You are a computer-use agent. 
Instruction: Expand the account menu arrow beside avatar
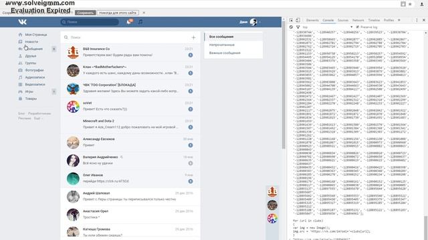pos(259,22)
